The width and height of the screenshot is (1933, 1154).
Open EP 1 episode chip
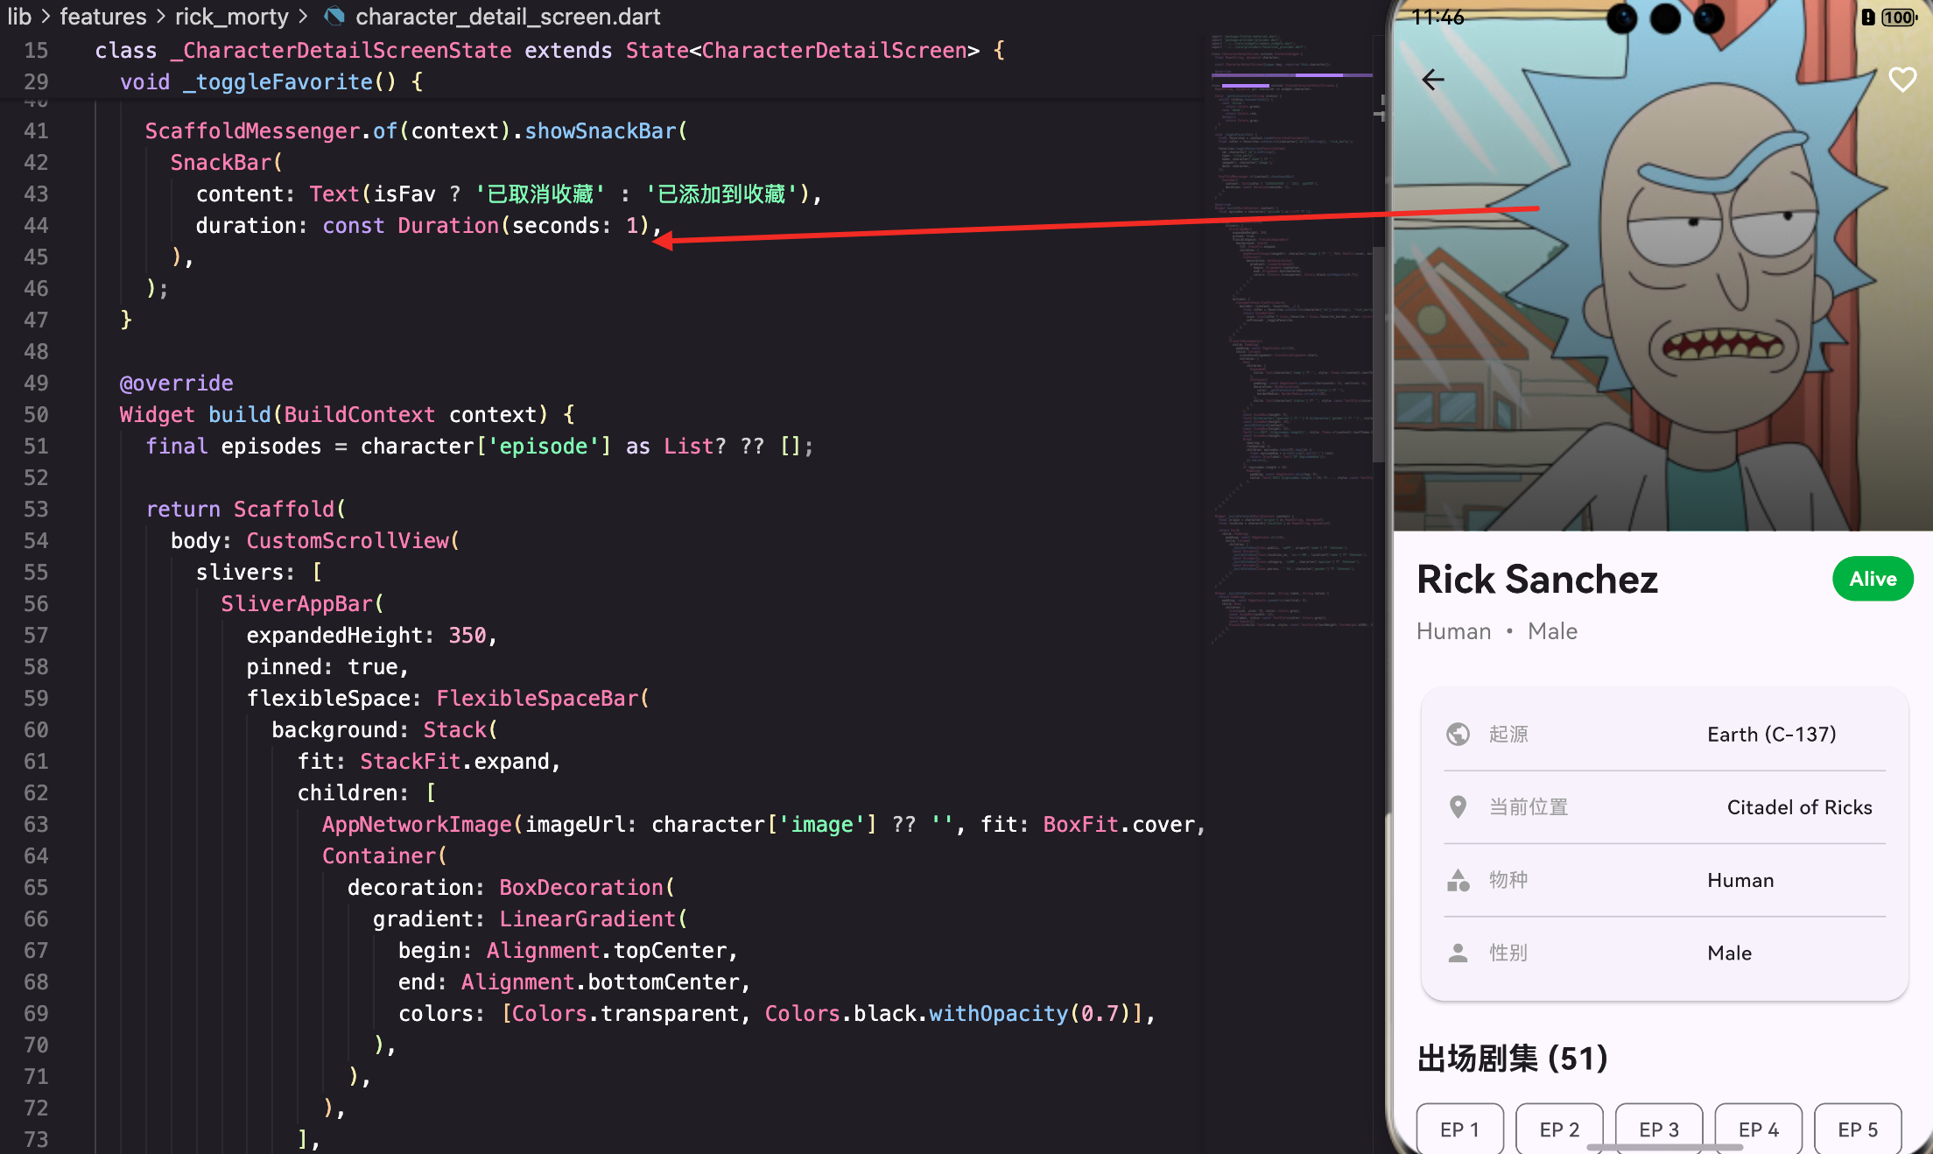tap(1459, 1129)
